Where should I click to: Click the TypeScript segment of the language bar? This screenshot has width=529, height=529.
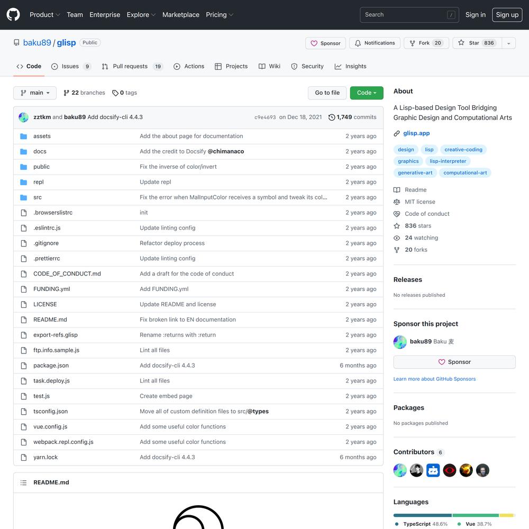click(422, 515)
